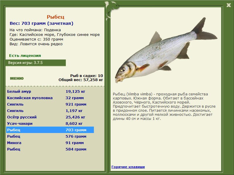Click the Рыбец fish picture
Screen dimensions: 234x175
[166, 50]
